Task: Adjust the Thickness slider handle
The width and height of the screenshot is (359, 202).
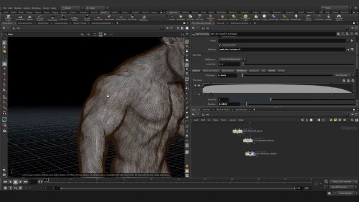Action: 243,75
